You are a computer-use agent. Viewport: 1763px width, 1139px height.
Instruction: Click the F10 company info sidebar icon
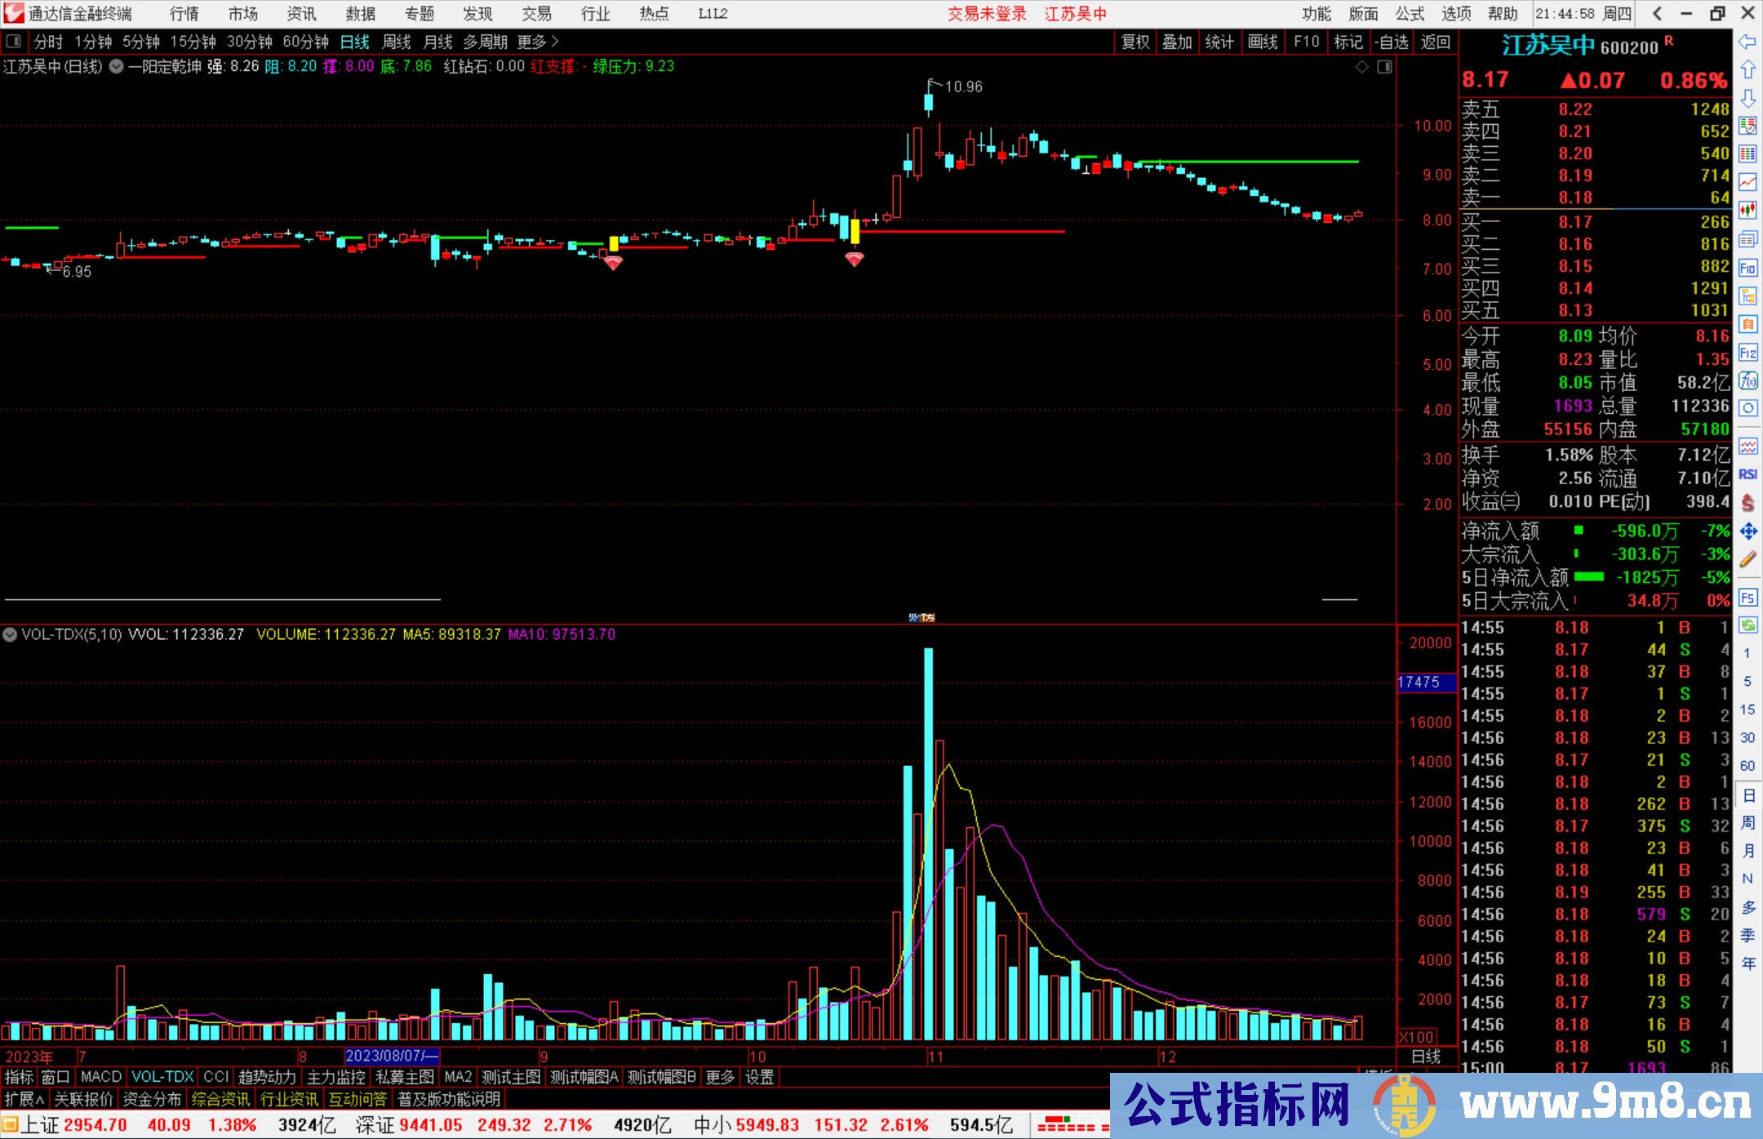[1747, 268]
